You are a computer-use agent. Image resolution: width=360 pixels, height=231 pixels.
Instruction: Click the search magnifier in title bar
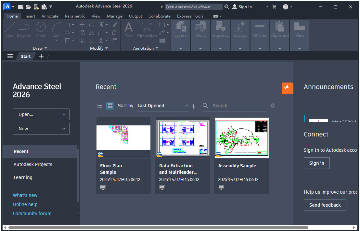tap(226, 6)
